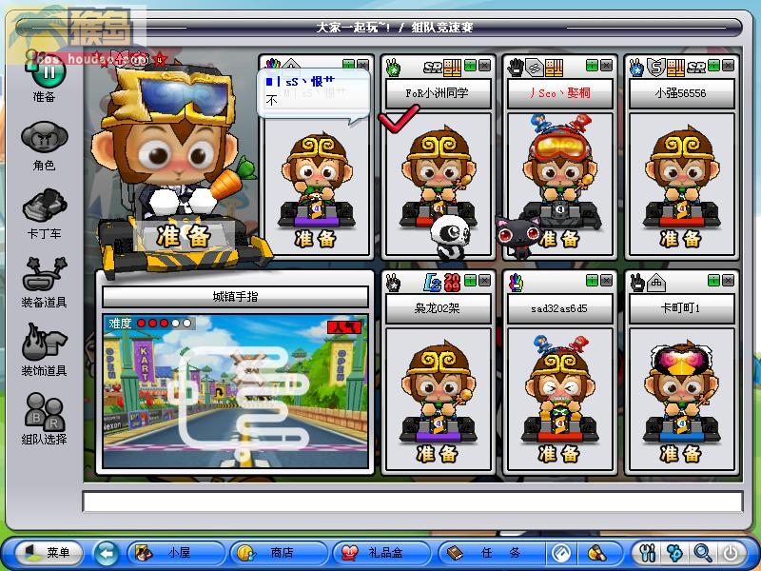Click the blue paw icon in the bottom bar

coord(674,553)
